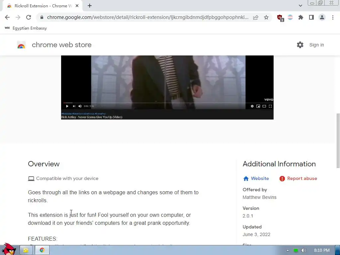Open the striped flag extension icon

[x=290, y=17]
